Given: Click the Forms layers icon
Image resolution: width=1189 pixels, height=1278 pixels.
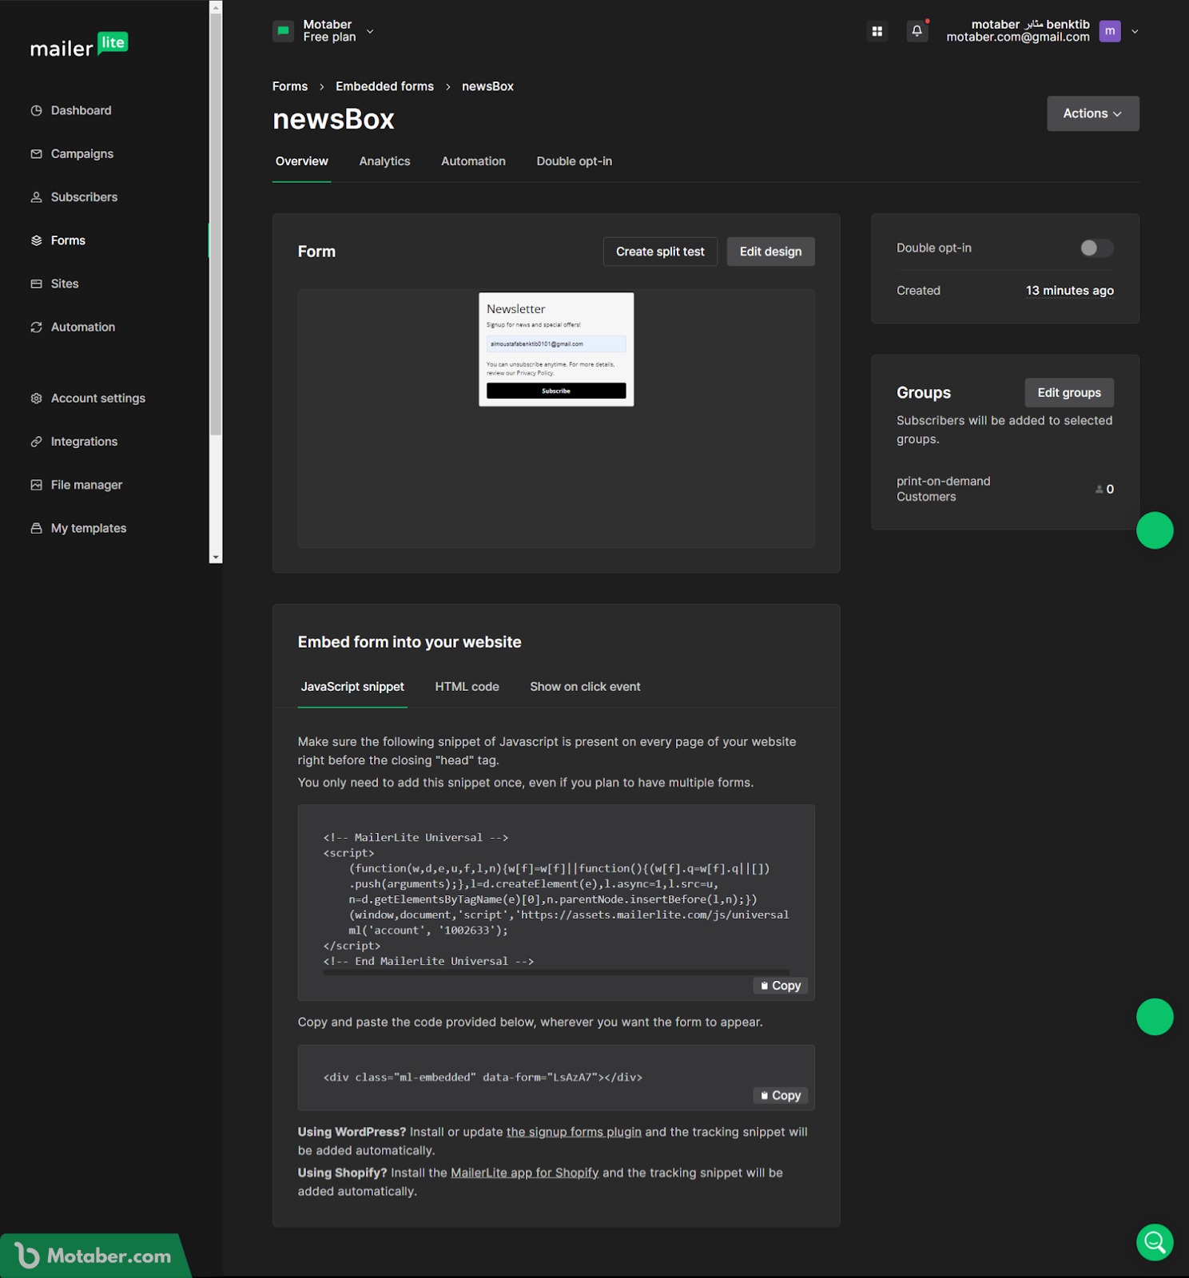Looking at the screenshot, I should 36,240.
